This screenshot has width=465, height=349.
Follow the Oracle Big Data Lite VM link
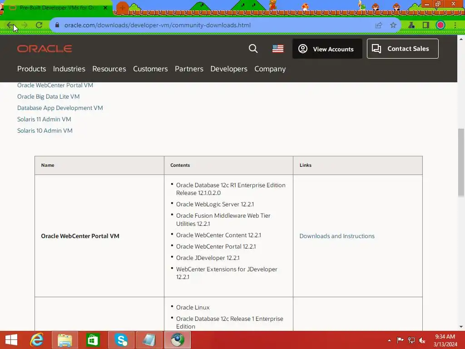point(48,96)
